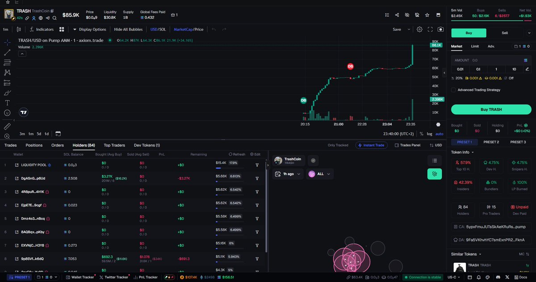Choose the text annotation tool
The height and width of the screenshot is (282, 536).
tap(7, 103)
